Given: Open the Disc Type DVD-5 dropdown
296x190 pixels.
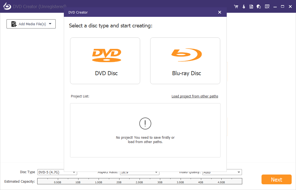Looking at the screenshot, I should point(57,172).
